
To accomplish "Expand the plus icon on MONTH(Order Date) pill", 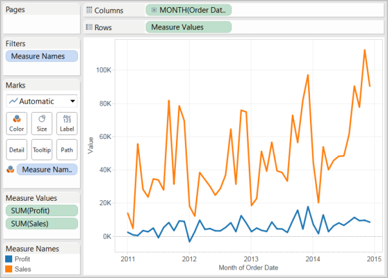I will [x=153, y=10].
